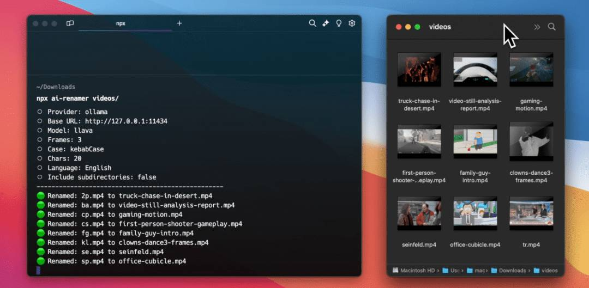Viewport: 589px width, 288px height.
Task: Click the Finder search magnifier icon
Action: (x=551, y=27)
